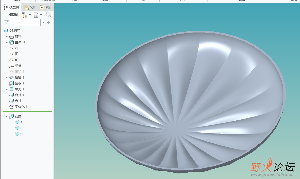Click the 右 plane icon

(11, 48)
